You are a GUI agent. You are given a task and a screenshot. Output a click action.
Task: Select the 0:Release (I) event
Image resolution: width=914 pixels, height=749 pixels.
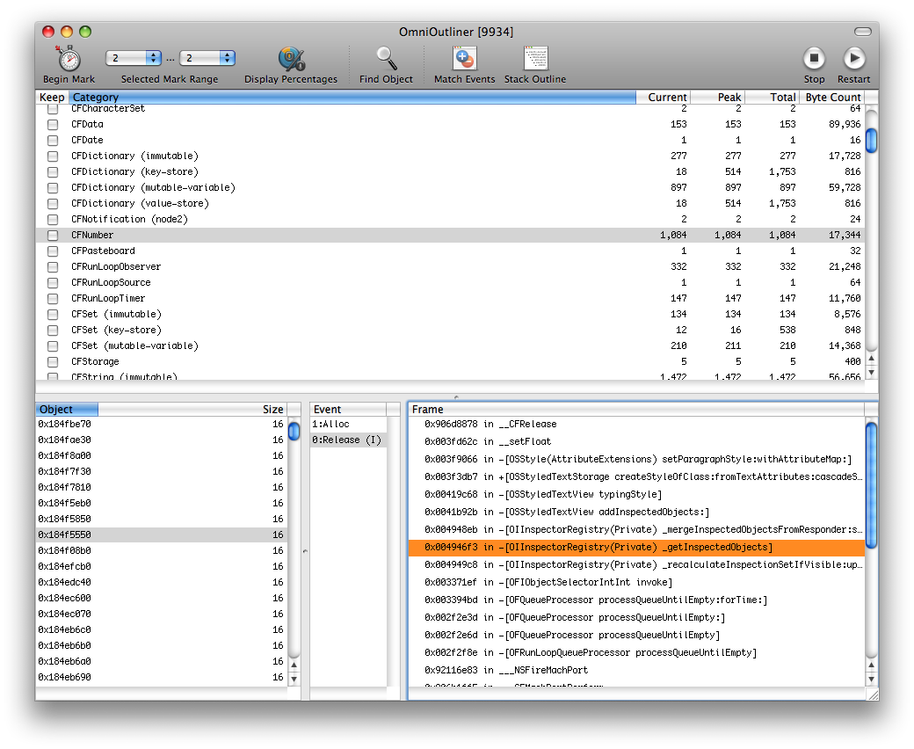(x=348, y=440)
